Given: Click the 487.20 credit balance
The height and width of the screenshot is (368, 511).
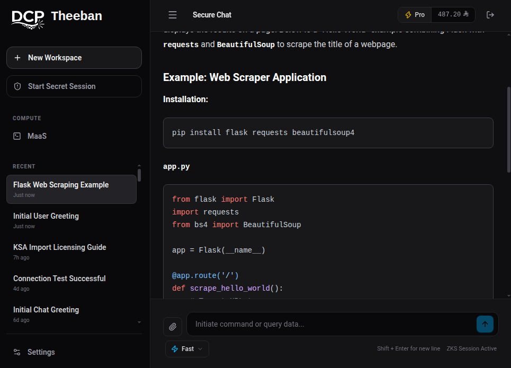Looking at the screenshot, I should tap(453, 14).
